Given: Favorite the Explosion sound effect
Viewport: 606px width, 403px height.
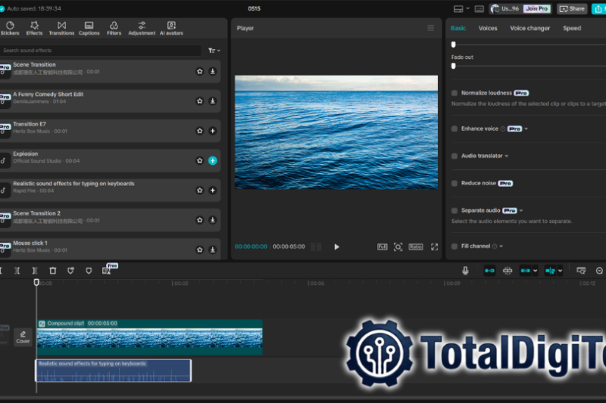Looking at the screenshot, I should pyautogui.click(x=200, y=160).
